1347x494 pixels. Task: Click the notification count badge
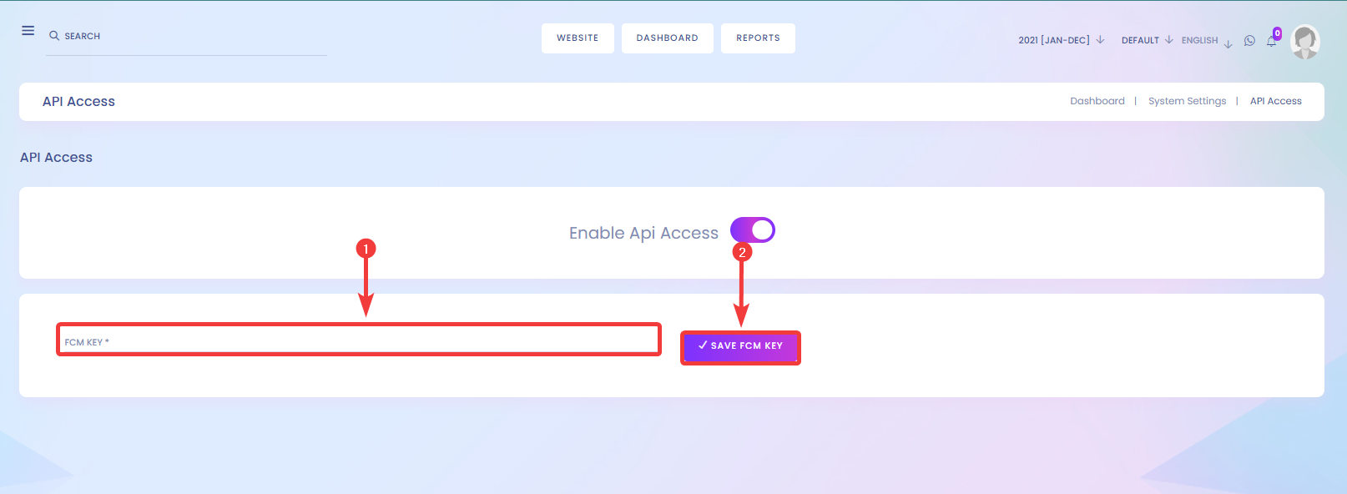pyautogui.click(x=1277, y=33)
